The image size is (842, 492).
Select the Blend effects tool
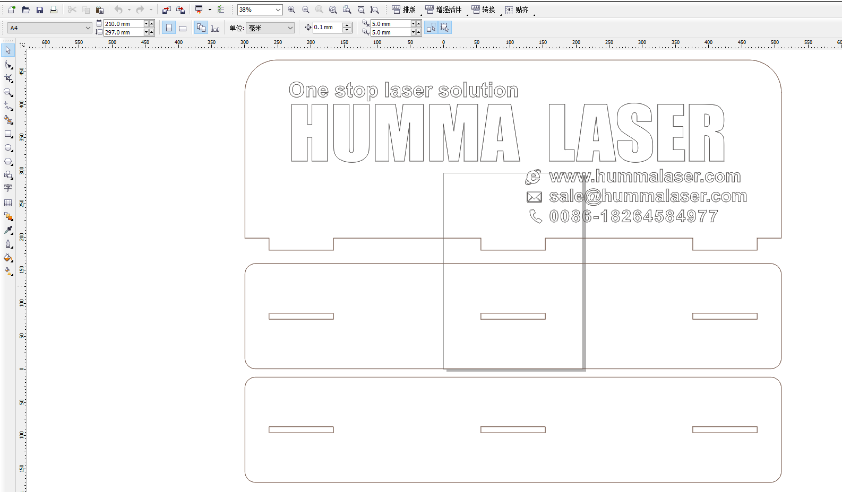pos(8,216)
